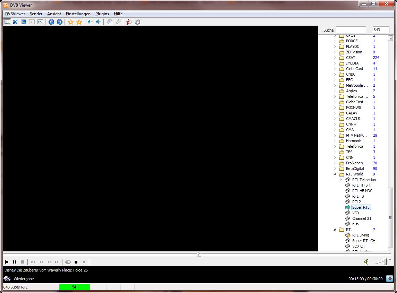Open the Sender menu

click(36, 14)
